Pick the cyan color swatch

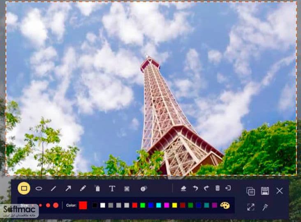pos(159,206)
